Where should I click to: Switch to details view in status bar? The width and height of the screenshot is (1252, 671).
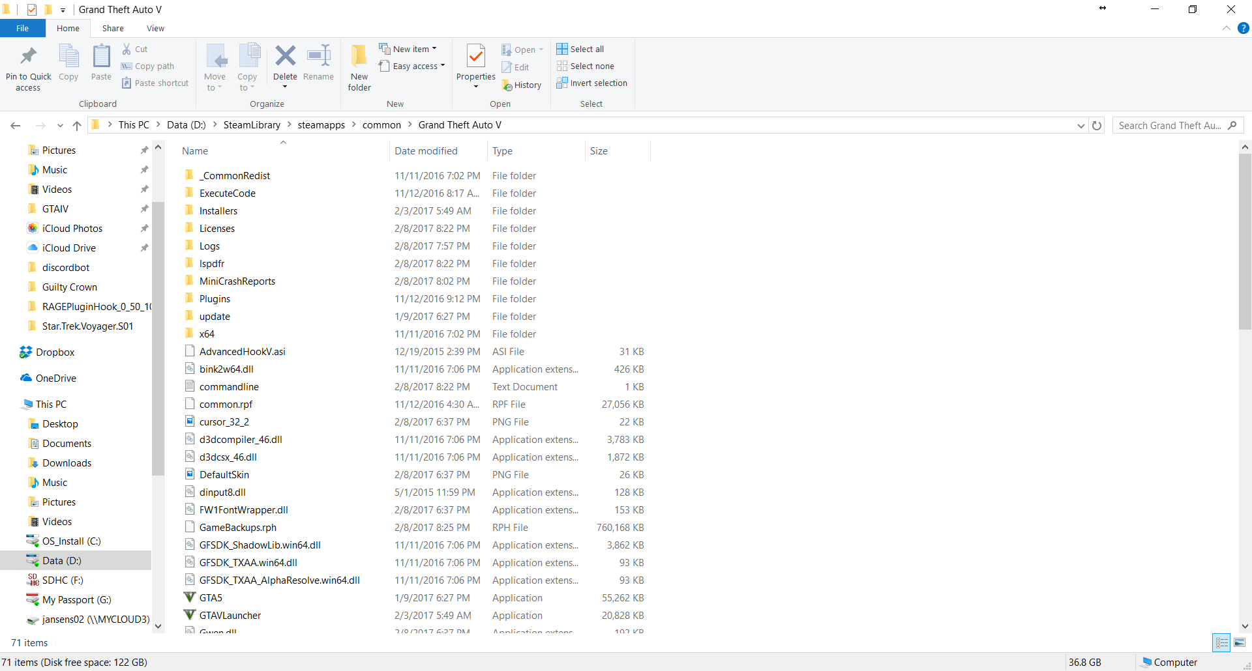pos(1221,643)
